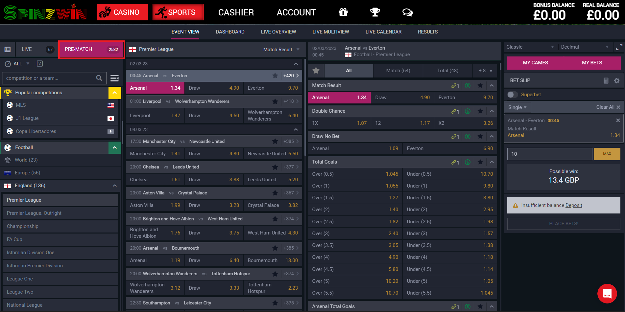This screenshot has width=625, height=312.
Task: Favorite the Draw No Bet market star
Action: [480, 136]
